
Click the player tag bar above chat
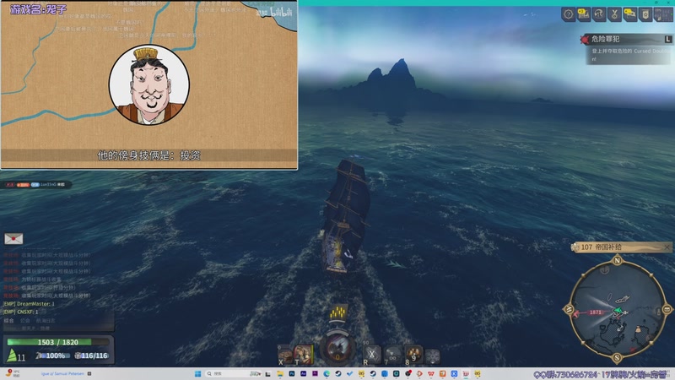[x=36, y=184]
